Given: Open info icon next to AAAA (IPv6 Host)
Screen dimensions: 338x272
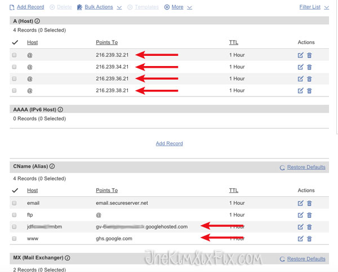Looking at the screenshot, I should 60,109.
